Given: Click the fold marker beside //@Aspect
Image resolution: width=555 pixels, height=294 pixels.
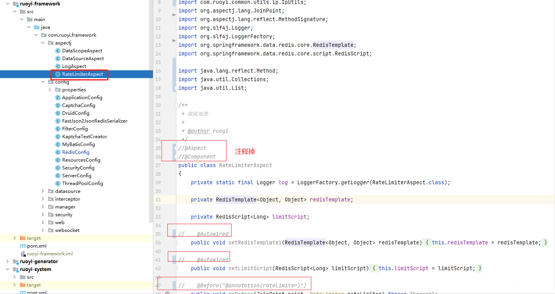Looking at the screenshot, I should point(176,148).
